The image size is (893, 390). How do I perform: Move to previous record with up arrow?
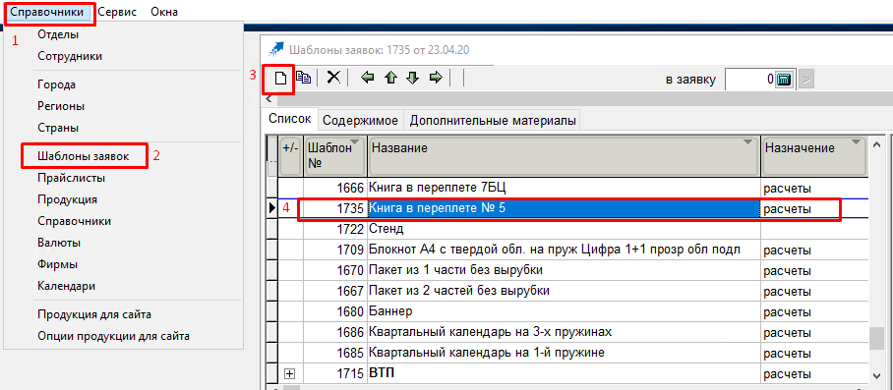(390, 79)
